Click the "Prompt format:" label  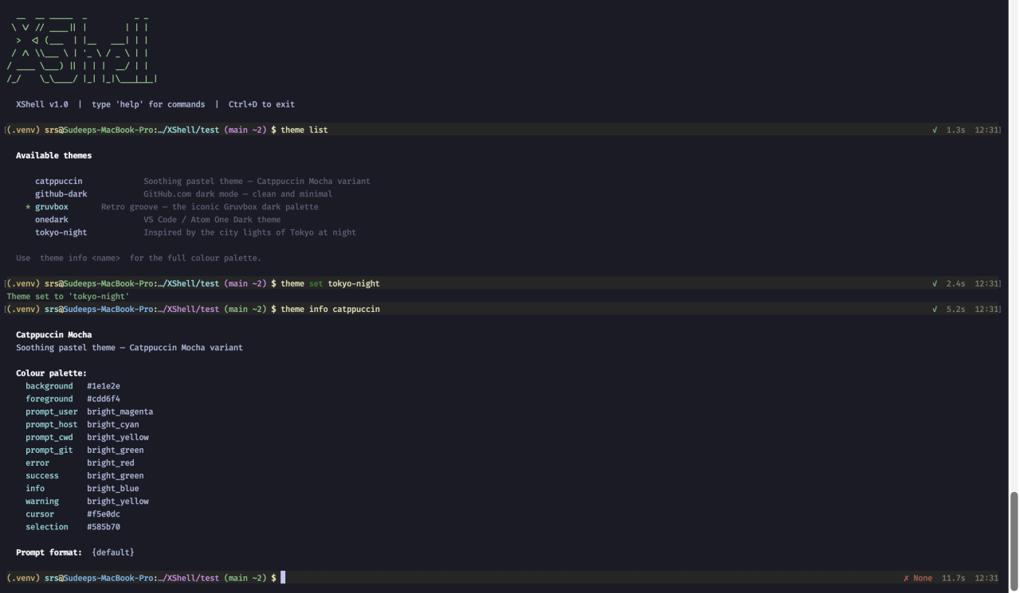click(49, 552)
